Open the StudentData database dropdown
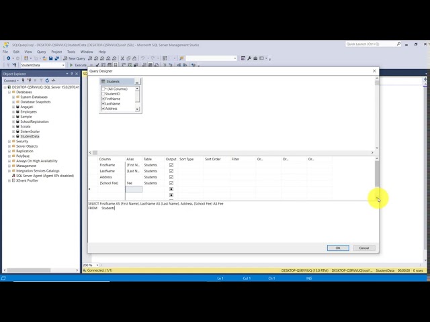 point(63,65)
